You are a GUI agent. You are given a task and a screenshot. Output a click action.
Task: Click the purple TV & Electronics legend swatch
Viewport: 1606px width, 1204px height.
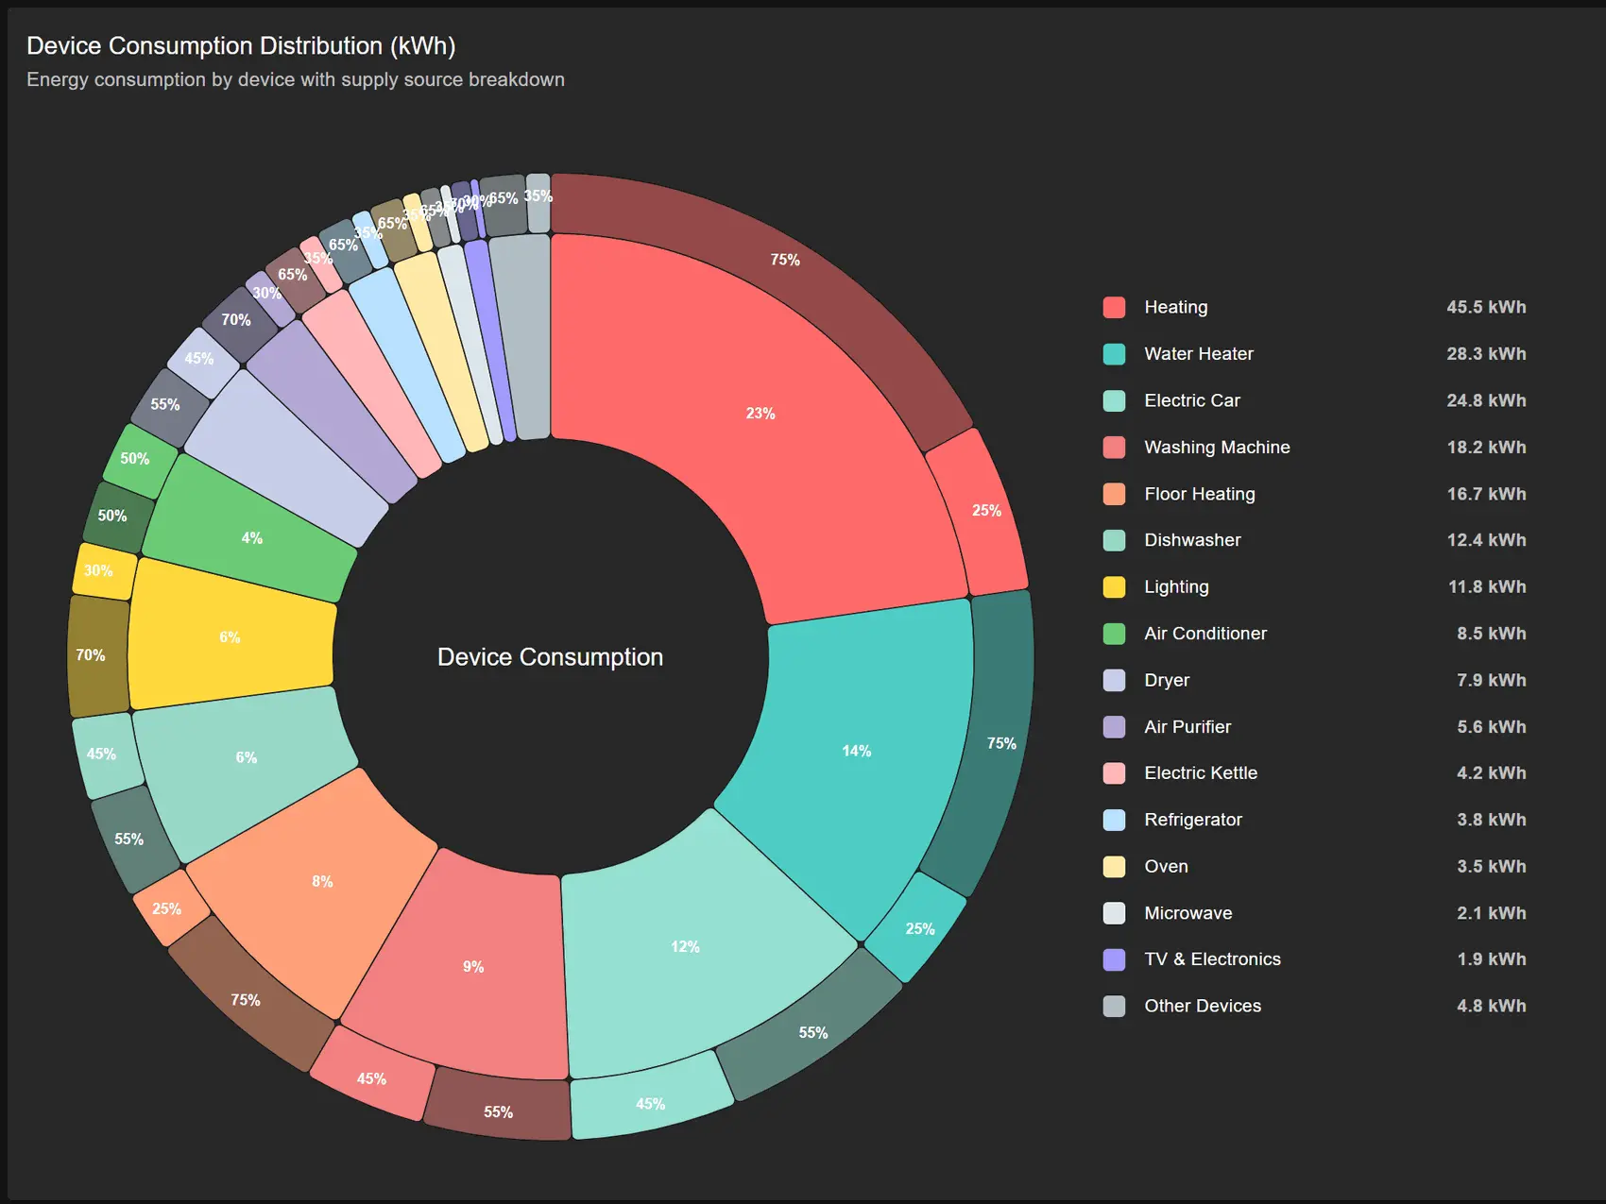[1114, 959]
